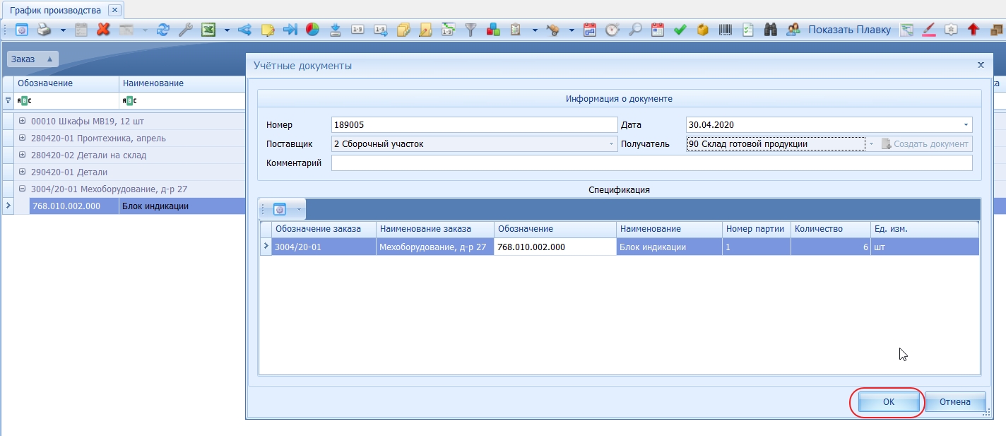This screenshot has height=436, width=1006.
Task: Open settings via the wrench icon
Action: [185, 30]
